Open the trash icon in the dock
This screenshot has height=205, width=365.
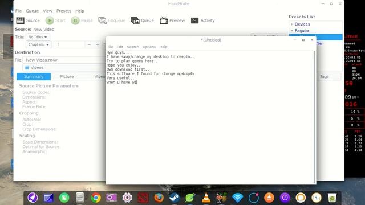click(x=332, y=198)
